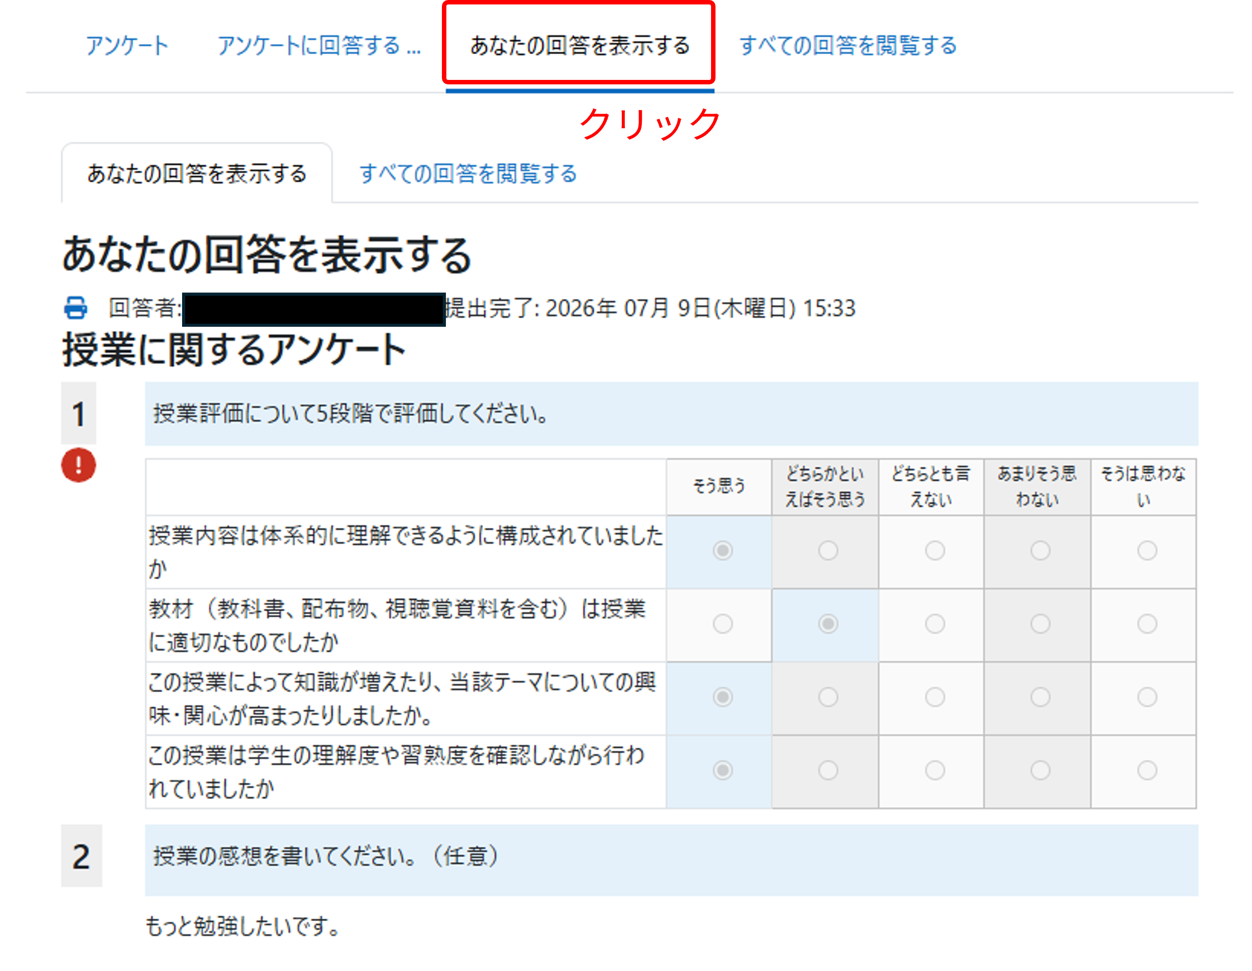Click the submission date 提出完了 2026年 07月 9日
Viewport: 1252px width, 971px height.
(651, 308)
